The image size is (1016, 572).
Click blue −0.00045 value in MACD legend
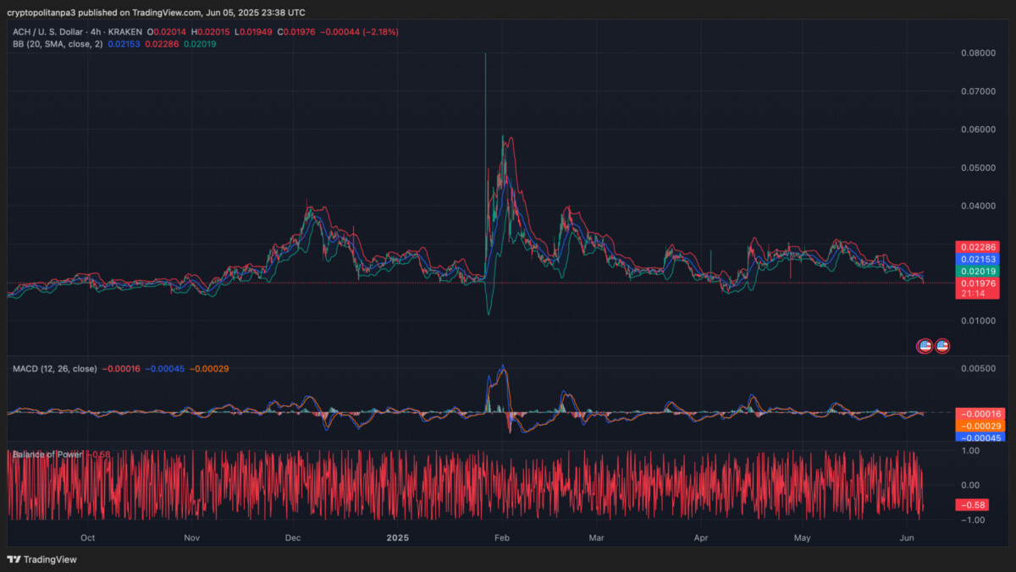165,369
